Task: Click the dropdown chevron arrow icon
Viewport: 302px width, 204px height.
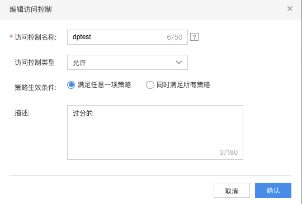Action: point(179,63)
